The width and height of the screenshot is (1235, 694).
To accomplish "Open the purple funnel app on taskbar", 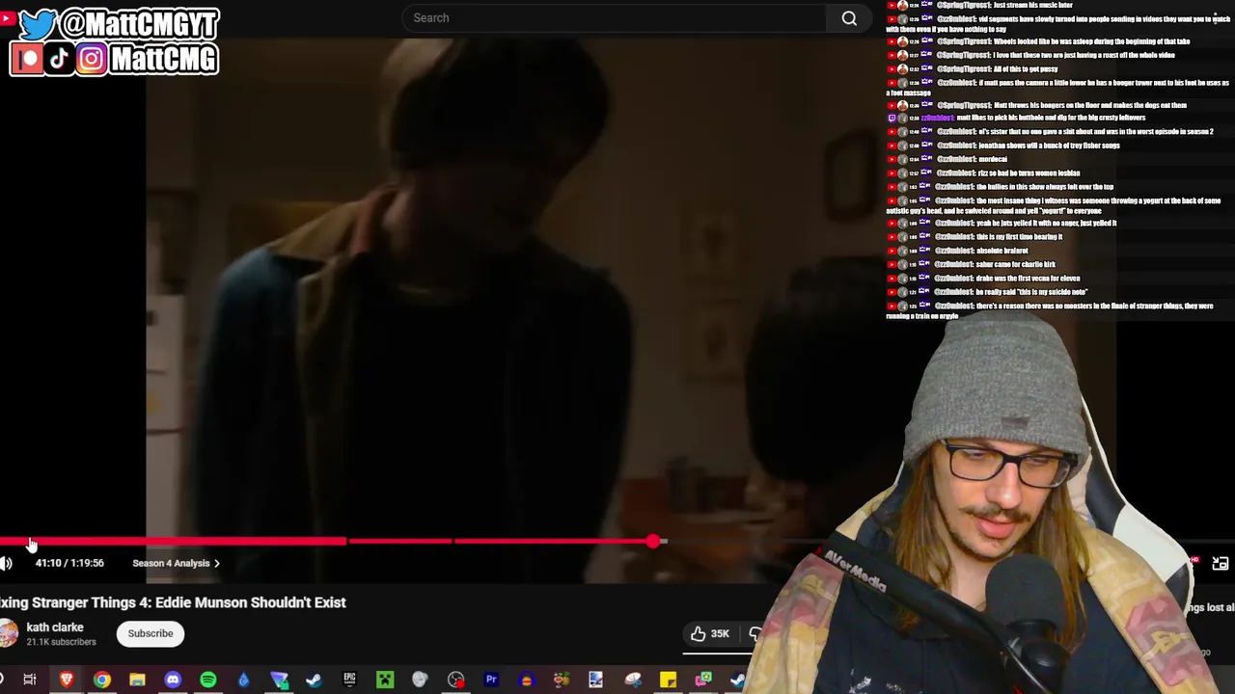I will point(279,681).
